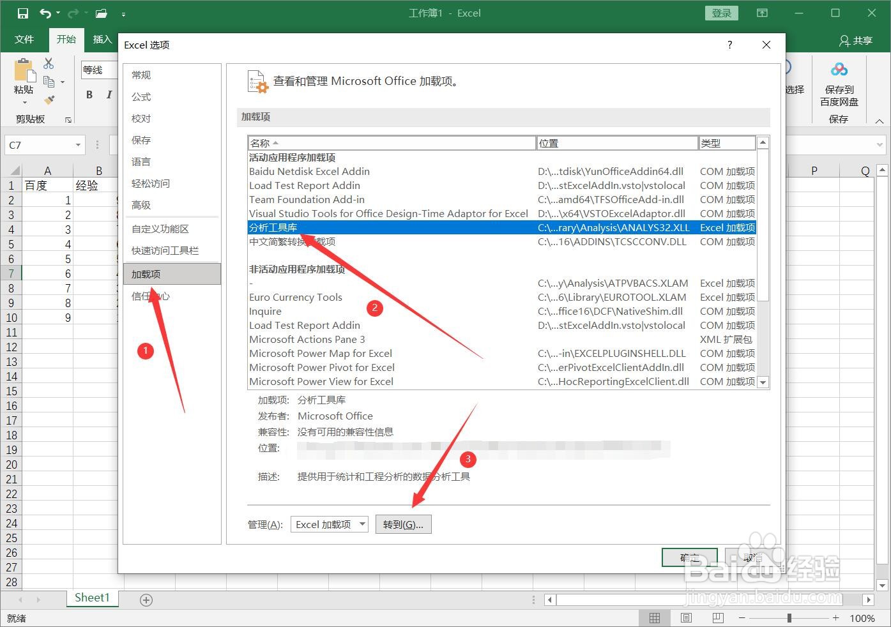
Task: Toggle Bold formatting button
Action: (x=89, y=94)
